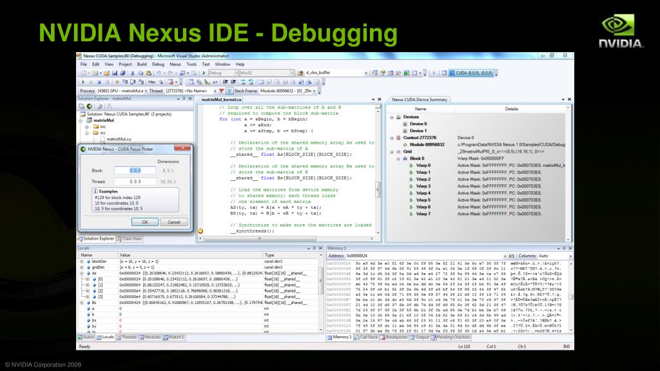The image size is (660, 371).
Task: Collapse the As variable in Locals
Action: [x=82, y=273]
